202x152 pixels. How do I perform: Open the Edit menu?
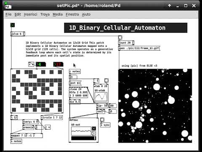[x=18, y=14]
